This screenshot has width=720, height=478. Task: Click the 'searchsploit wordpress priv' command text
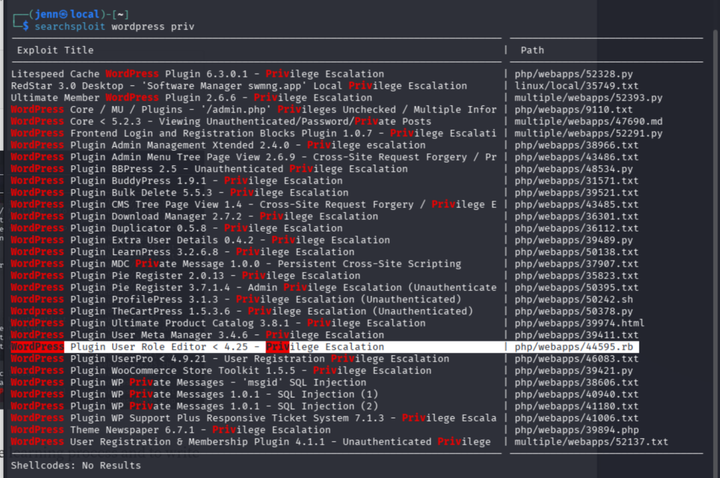click(x=114, y=26)
